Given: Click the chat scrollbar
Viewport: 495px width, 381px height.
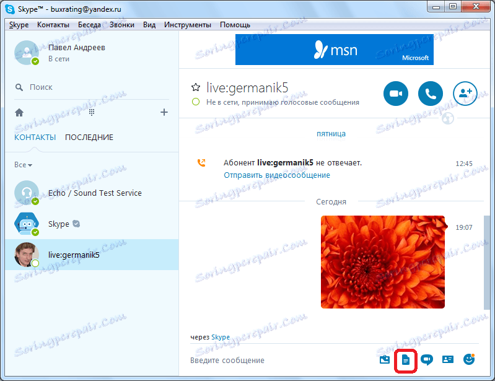Looking at the screenshot, I should (x=486, y=262).
